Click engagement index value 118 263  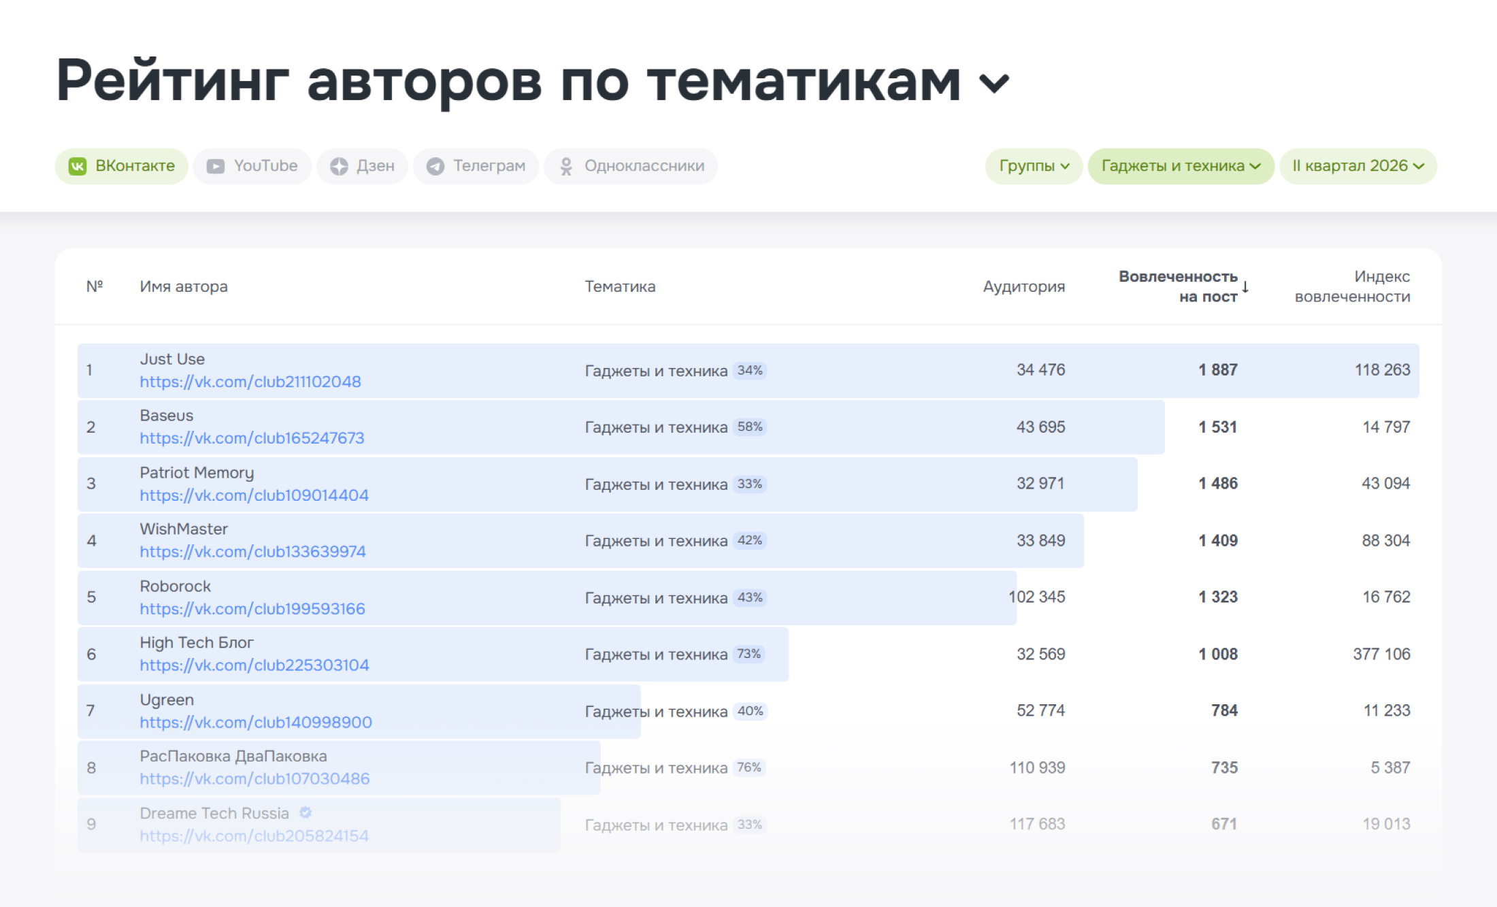pos(1383,370)
